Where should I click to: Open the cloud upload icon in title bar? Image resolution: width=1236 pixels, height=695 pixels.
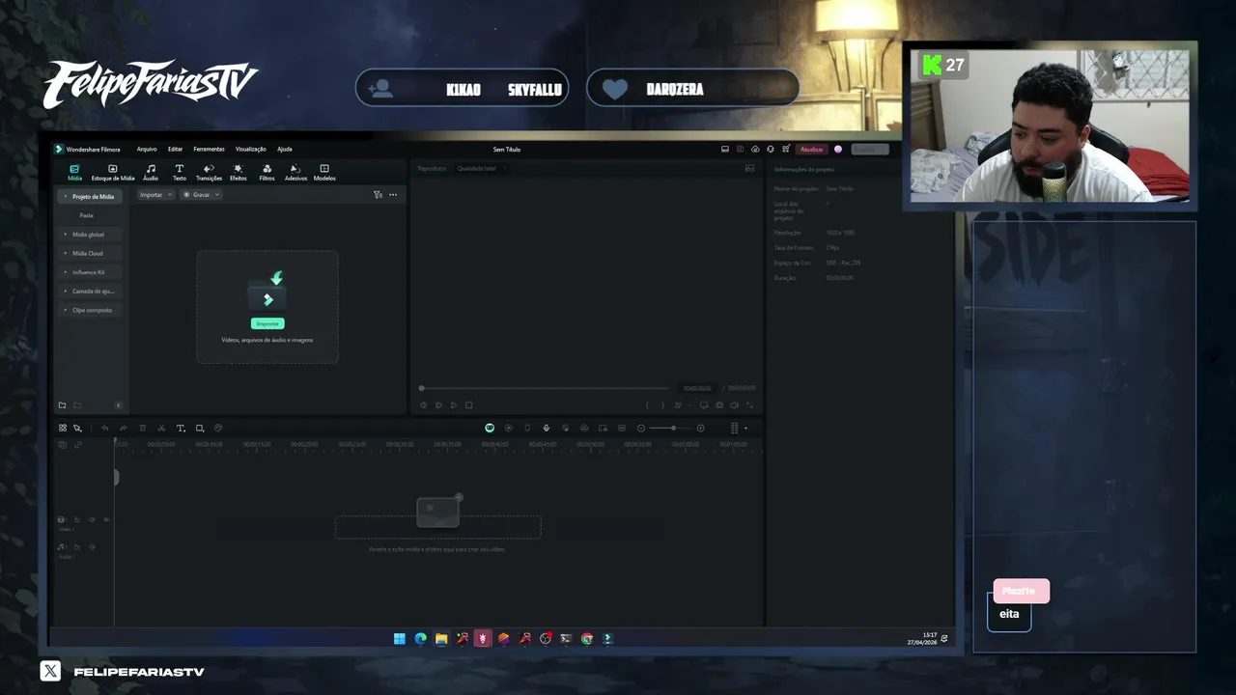pos(755,149)
